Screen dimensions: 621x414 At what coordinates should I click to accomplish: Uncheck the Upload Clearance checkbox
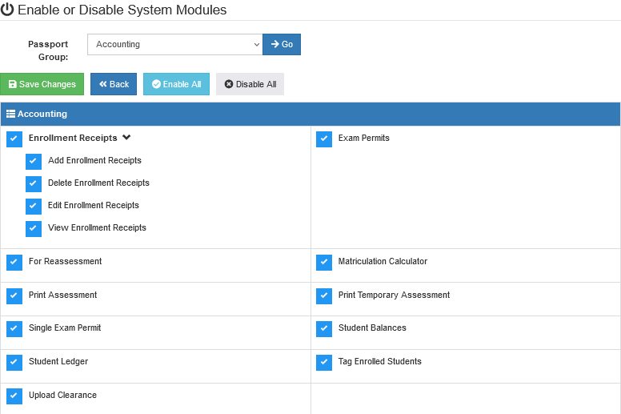point(14,396)
